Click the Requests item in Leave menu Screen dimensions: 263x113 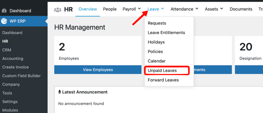(x=157, y=23)
